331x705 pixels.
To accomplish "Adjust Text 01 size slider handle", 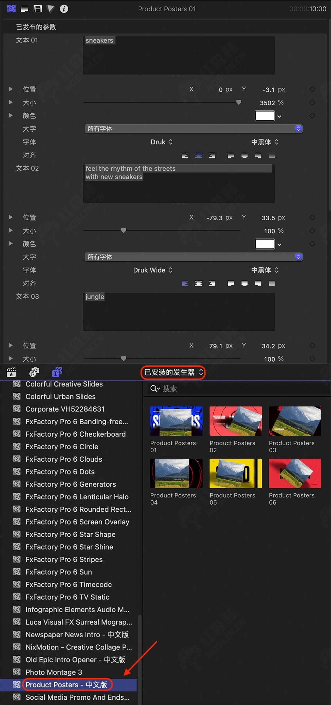I will (x=239, y=102).
